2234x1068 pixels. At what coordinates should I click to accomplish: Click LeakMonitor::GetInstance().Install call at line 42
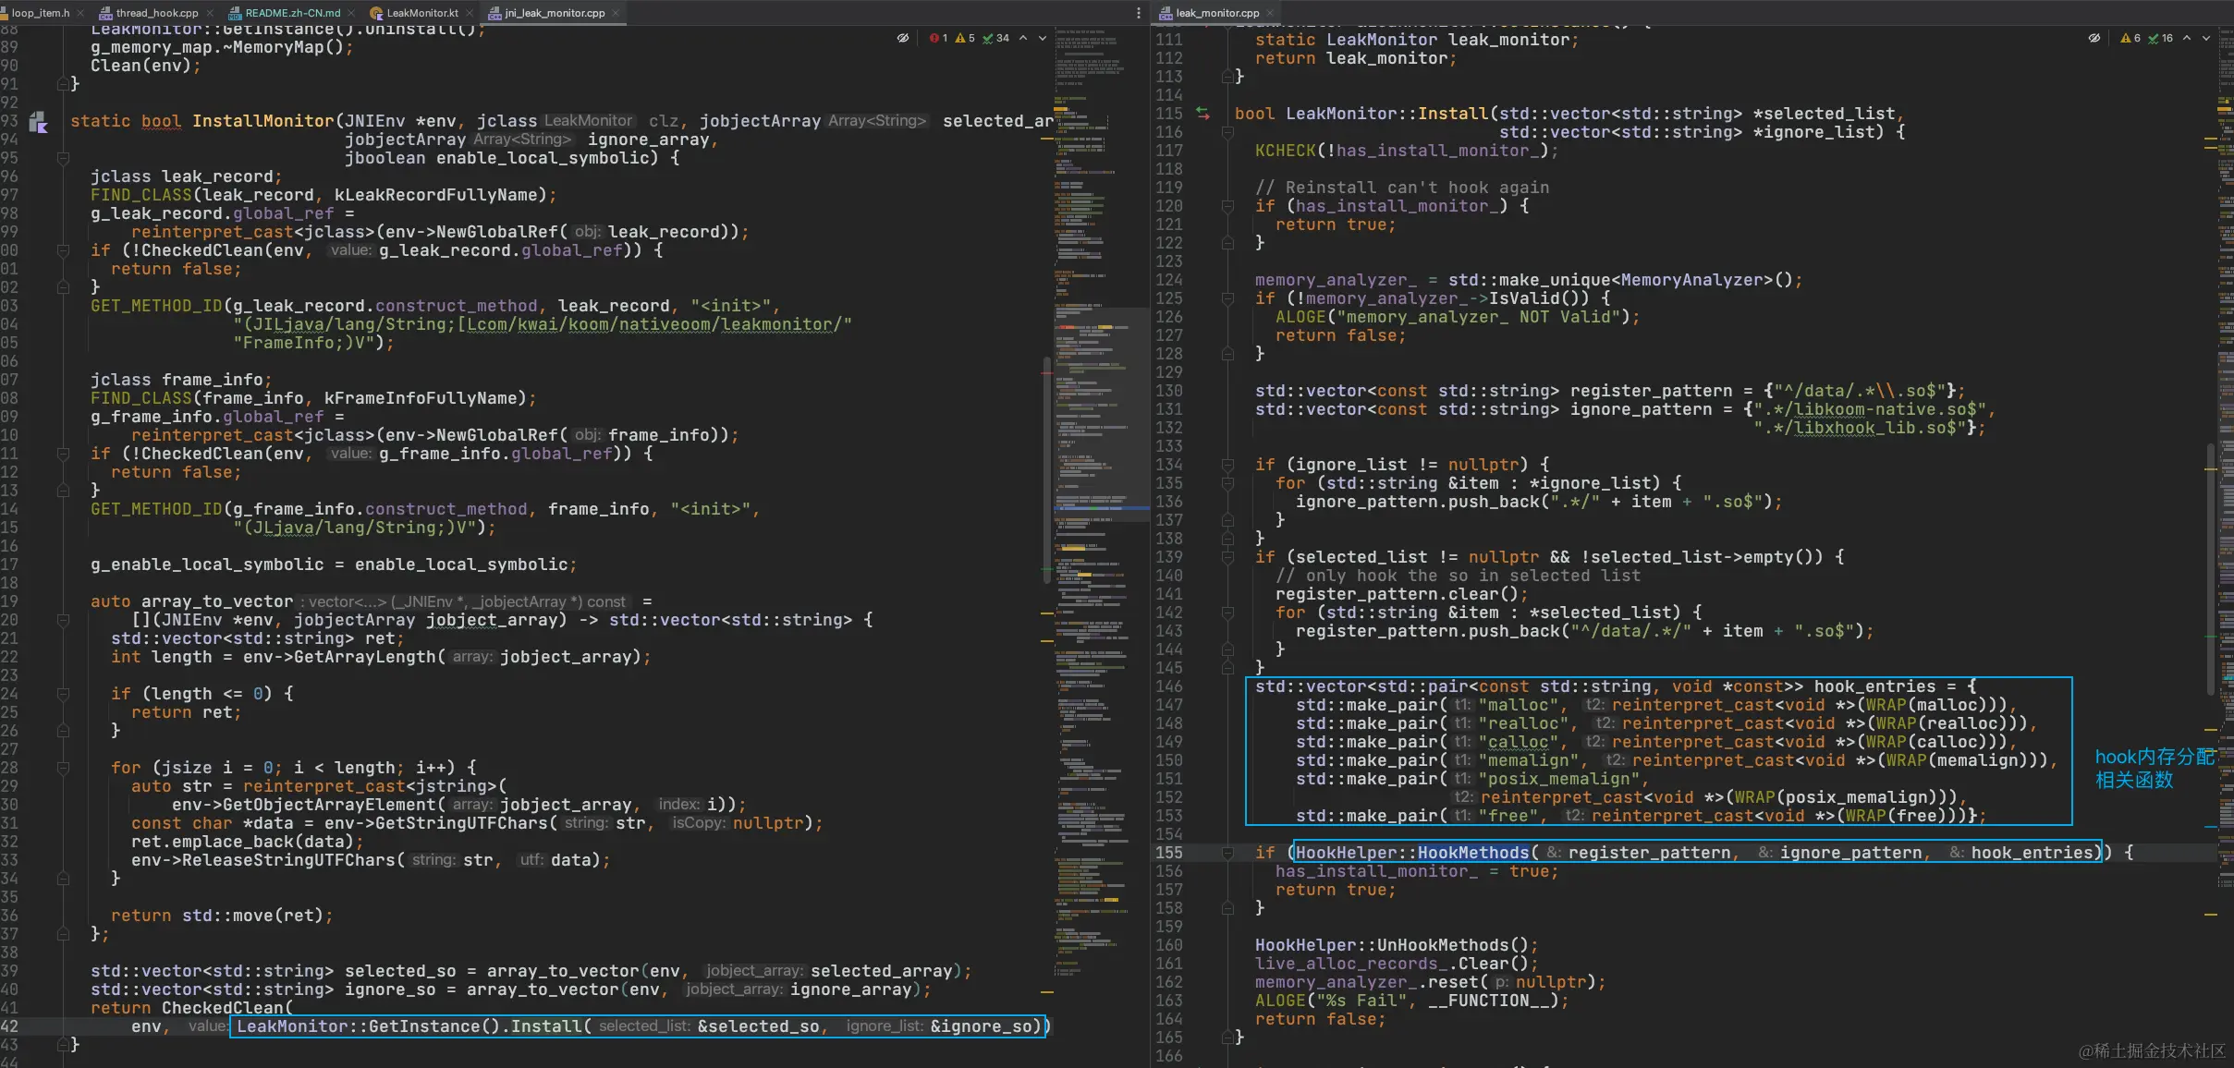[638, 1026]
